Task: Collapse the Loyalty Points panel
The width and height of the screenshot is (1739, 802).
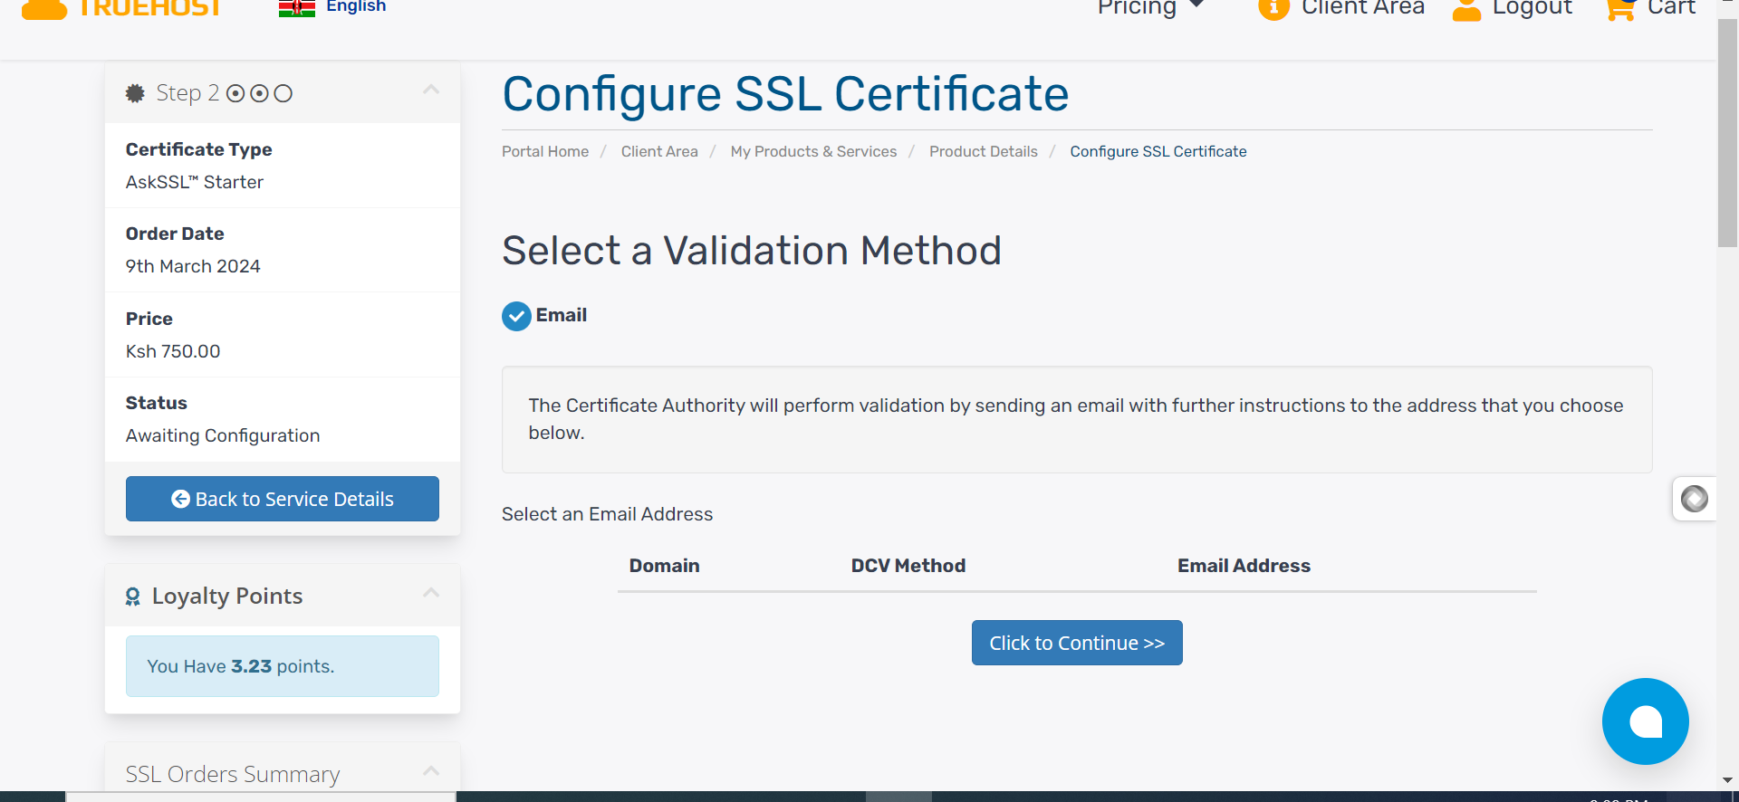Action: click(431, 593)
